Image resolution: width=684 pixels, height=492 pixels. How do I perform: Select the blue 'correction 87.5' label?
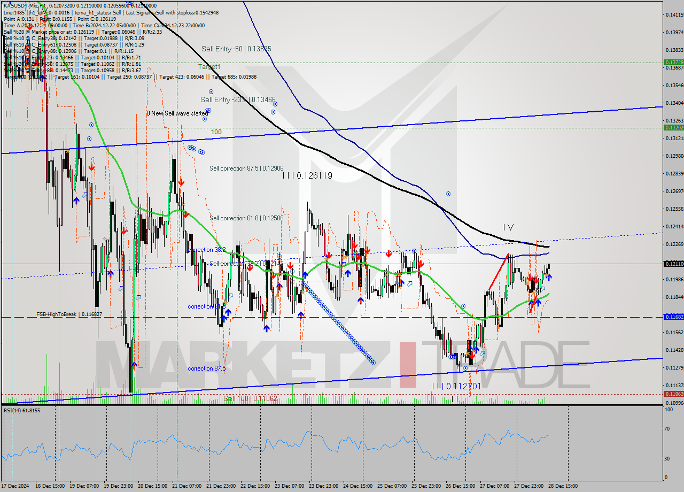click(x=207, y=368)
